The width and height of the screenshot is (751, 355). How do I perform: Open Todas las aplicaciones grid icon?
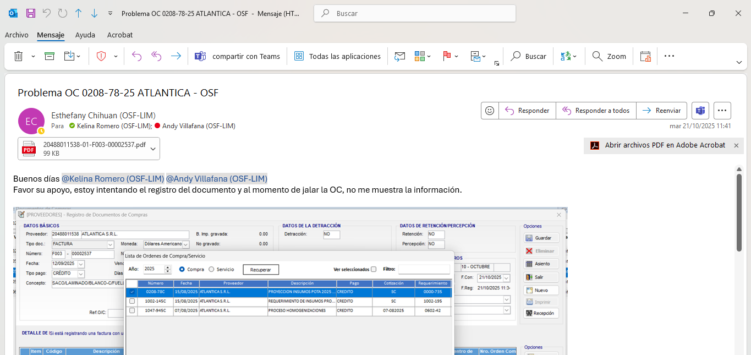click(299, 56)
